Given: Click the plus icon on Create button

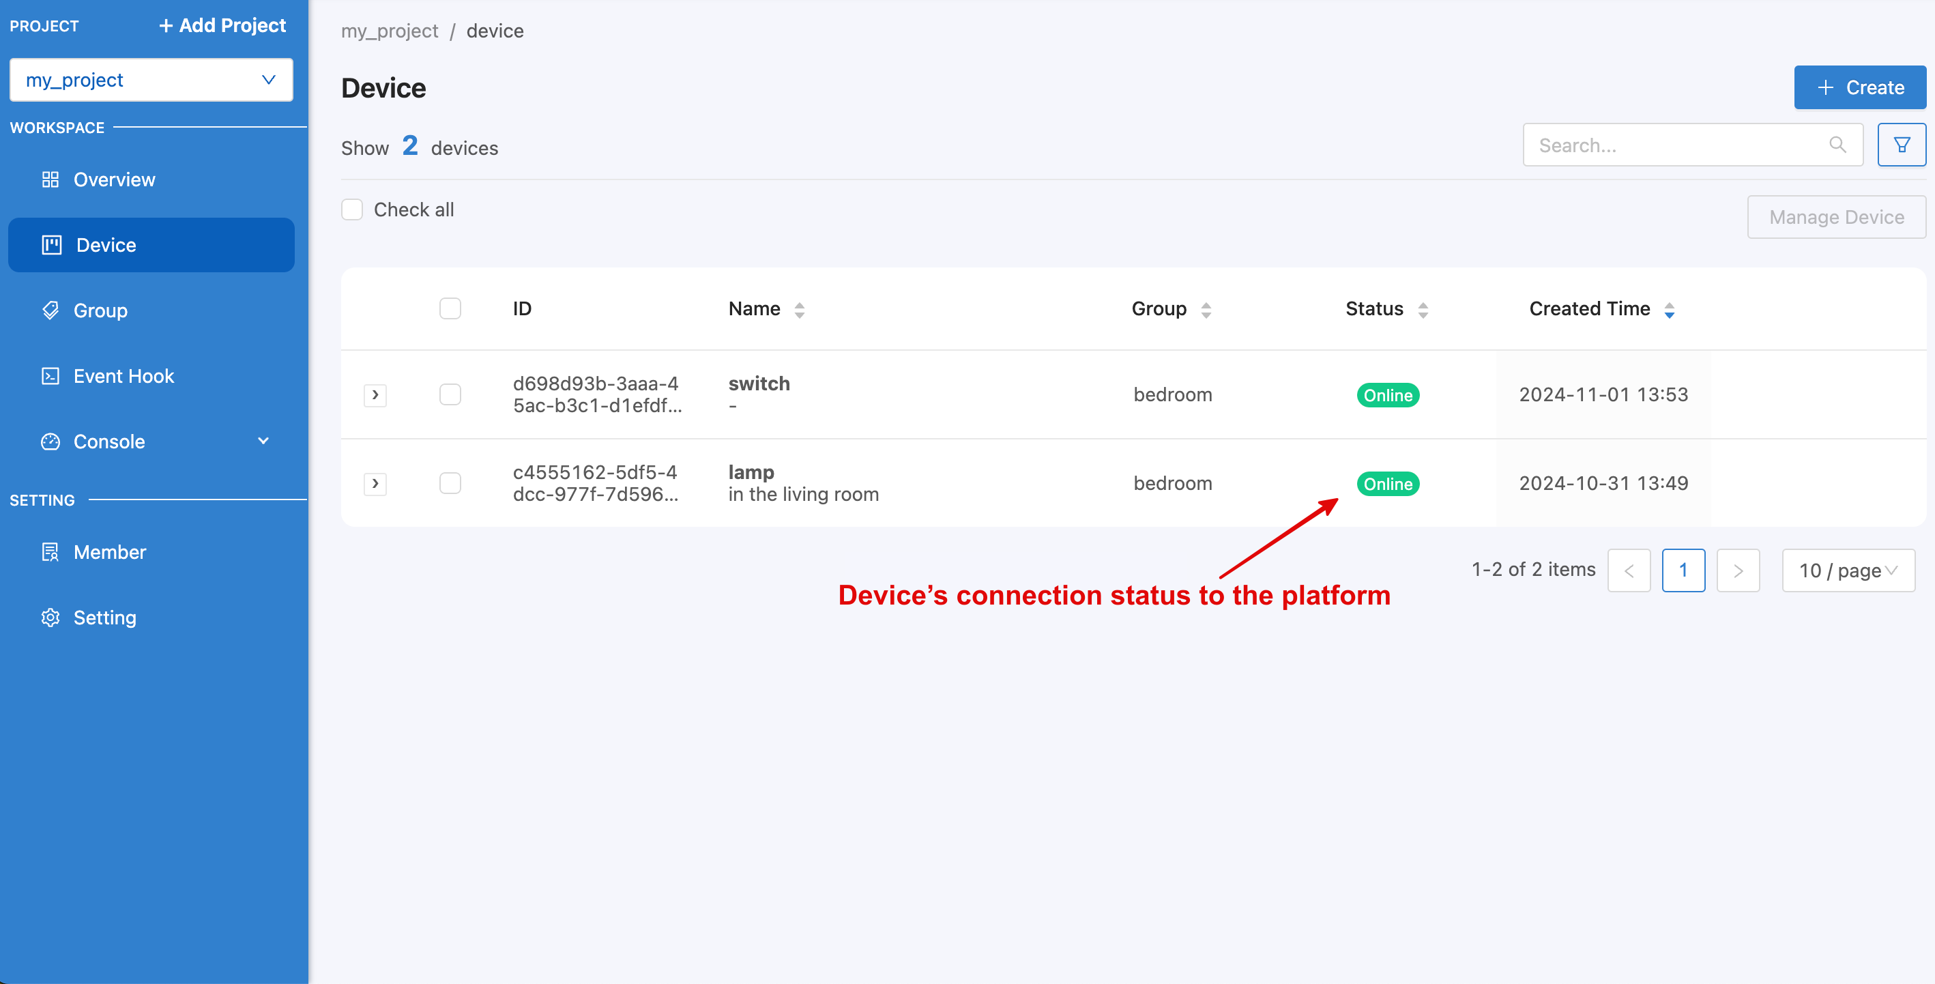Looking at the screenshot, I should tap(1825, 88).
